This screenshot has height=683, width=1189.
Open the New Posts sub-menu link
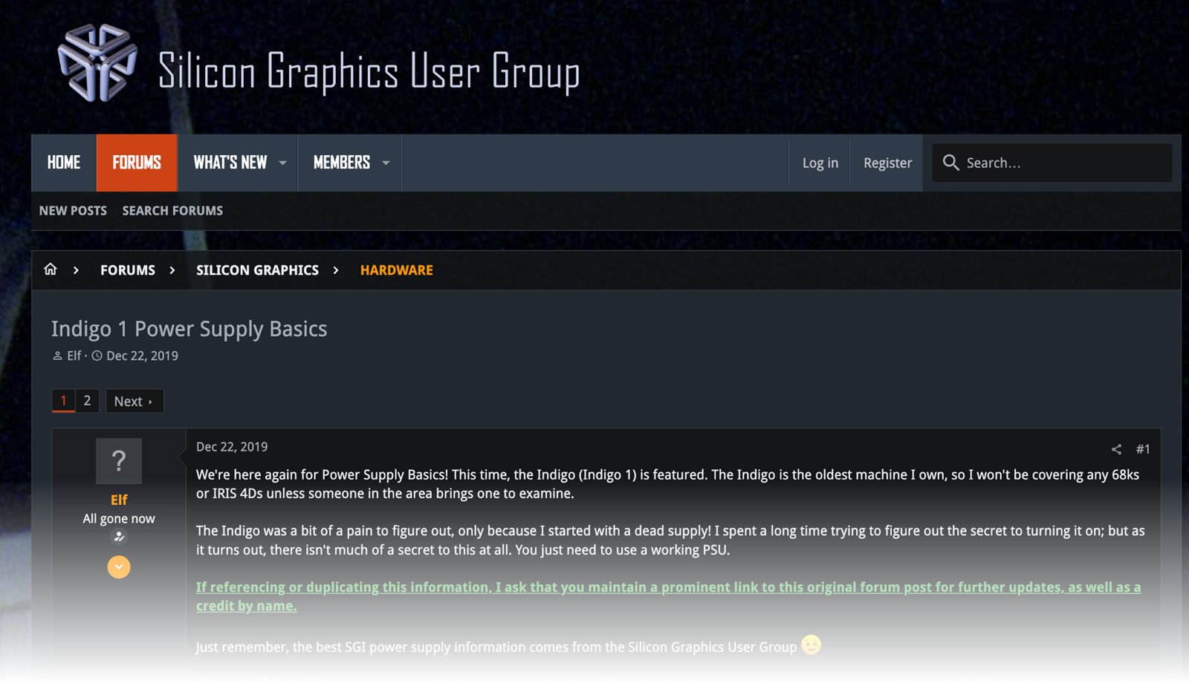point(73,211)
